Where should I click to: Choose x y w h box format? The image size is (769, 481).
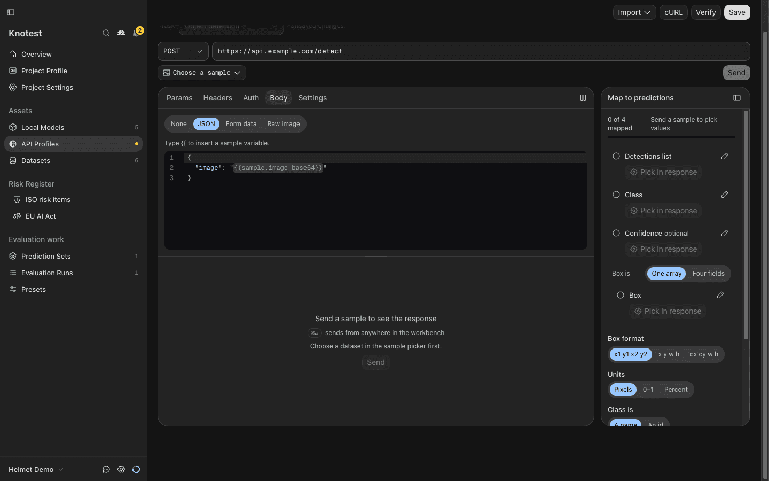pos(669,354)
